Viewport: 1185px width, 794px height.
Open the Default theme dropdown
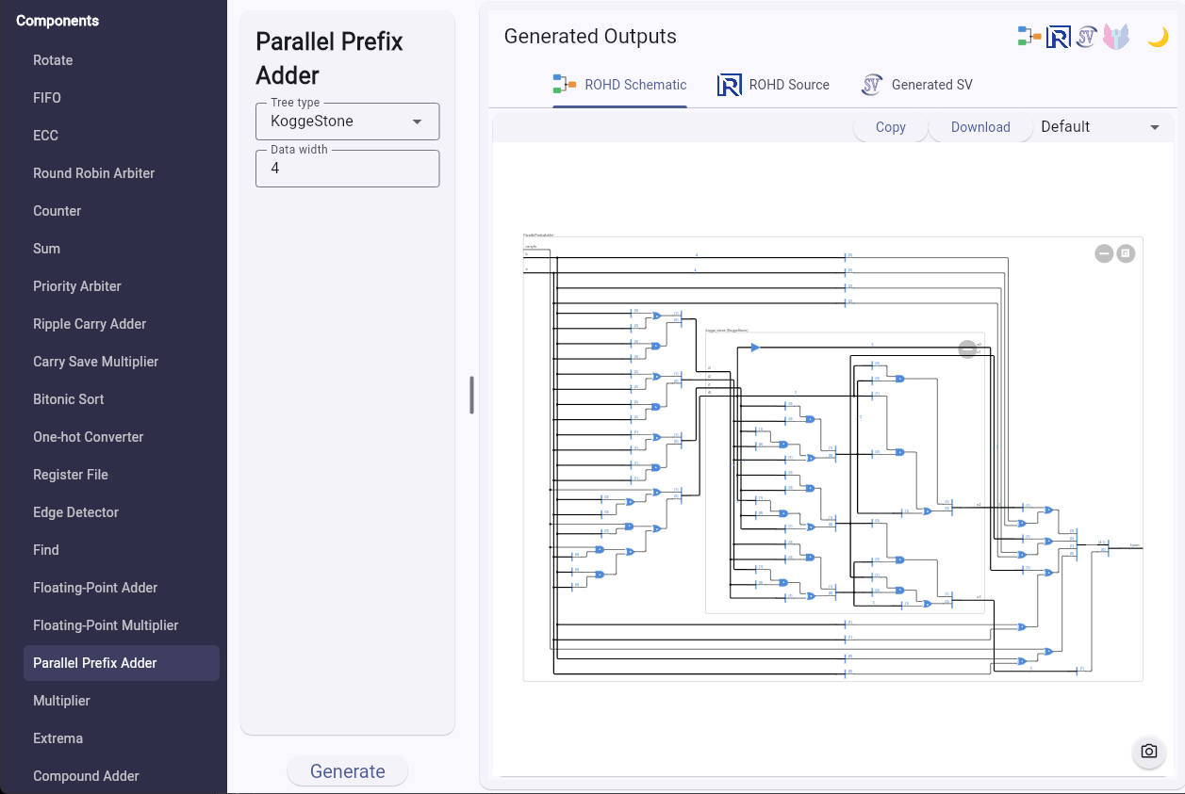(x=1101, y=127)
